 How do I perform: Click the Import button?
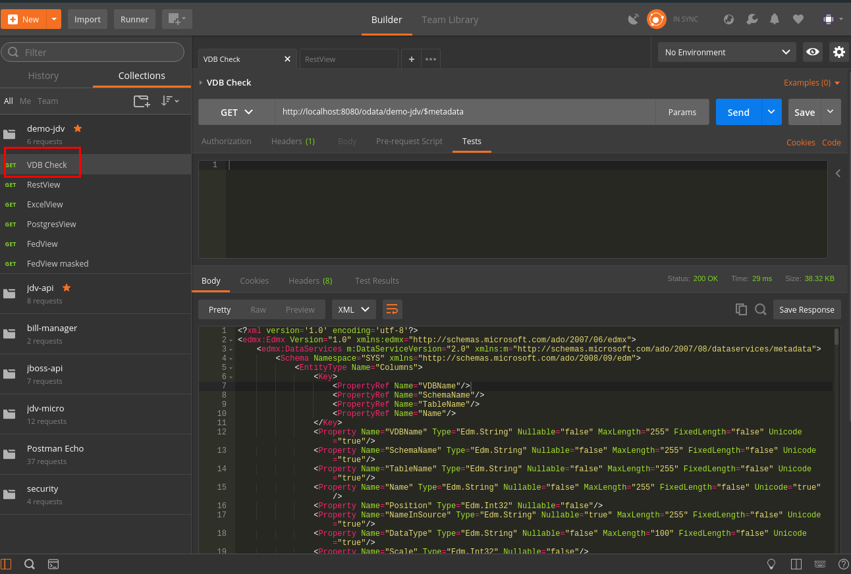(x=87, y=19)
